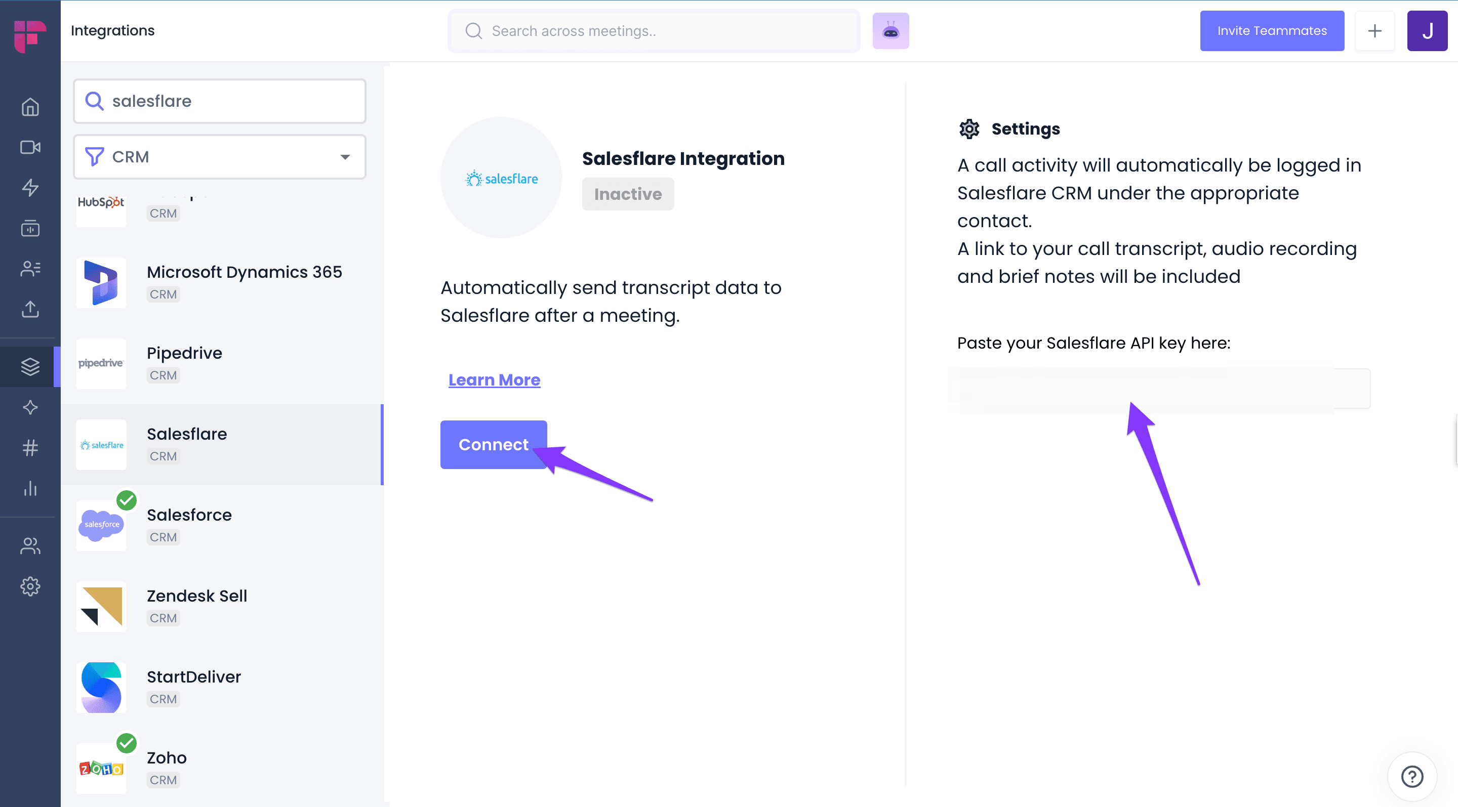Image resolution: width=1458 pixels, height=807 pixels.
Task: Open the J user avatar menu
Action: (x=1427, y=30)
